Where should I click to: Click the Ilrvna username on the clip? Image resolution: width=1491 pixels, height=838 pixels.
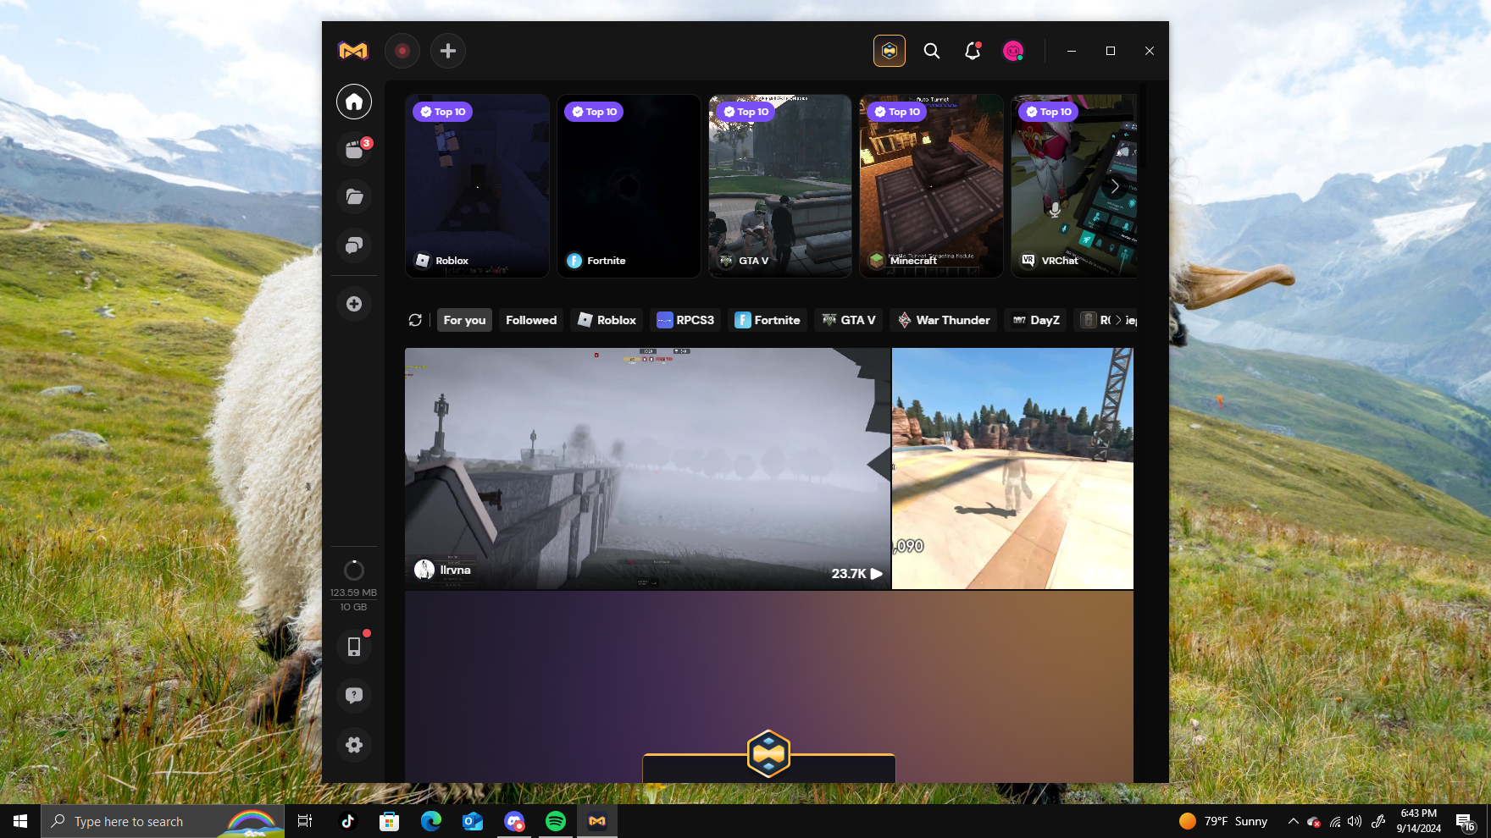(455, 570)
